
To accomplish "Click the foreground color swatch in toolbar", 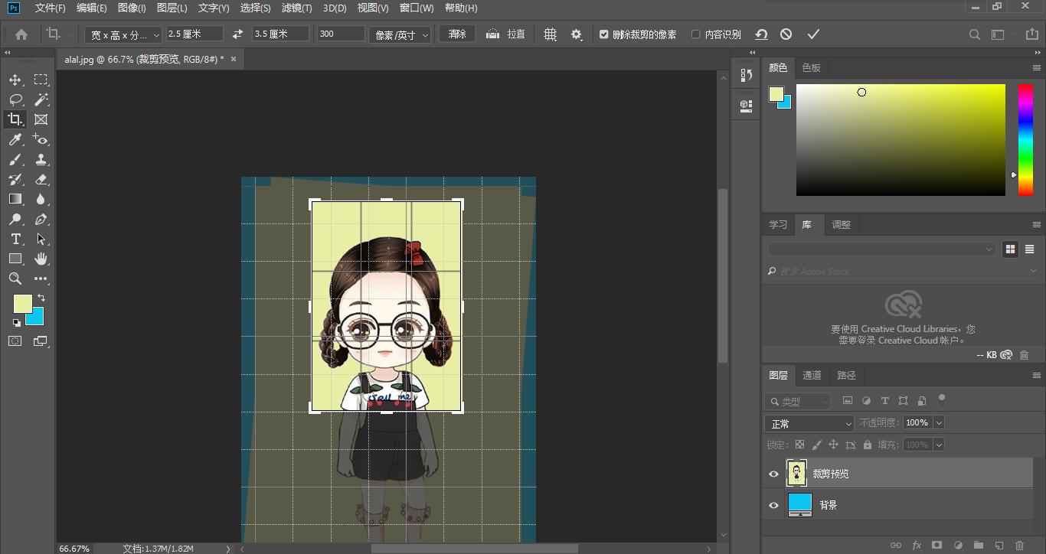I will [x=21, y=303].
